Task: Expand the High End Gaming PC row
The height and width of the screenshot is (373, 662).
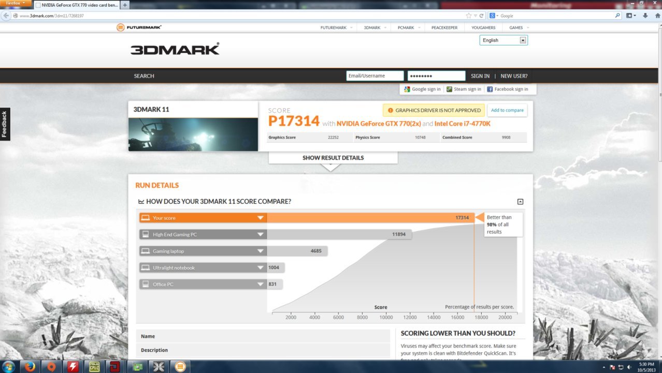Action: tap(261, 234)
